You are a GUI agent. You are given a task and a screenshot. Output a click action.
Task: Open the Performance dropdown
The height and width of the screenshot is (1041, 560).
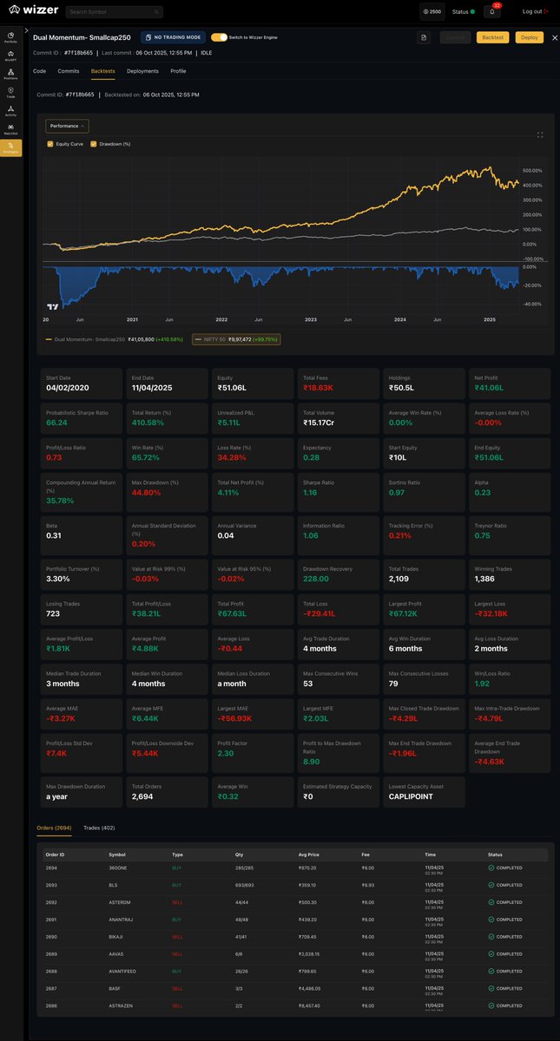[x=67, y=126]
